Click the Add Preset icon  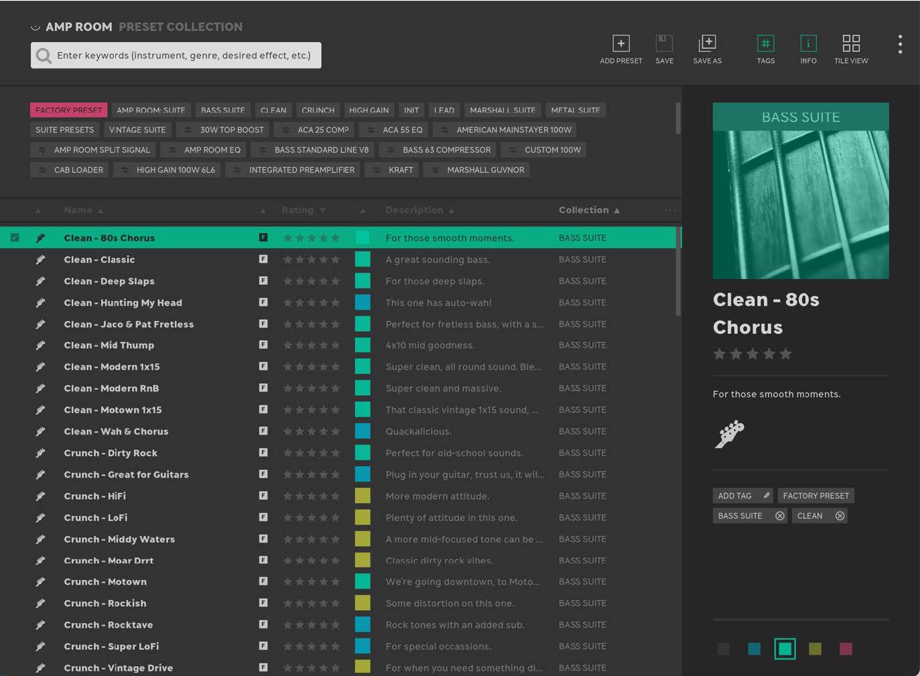pos(620,44)
